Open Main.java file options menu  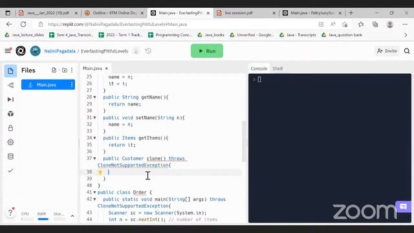pyautogui.click(x=72, y=85)
